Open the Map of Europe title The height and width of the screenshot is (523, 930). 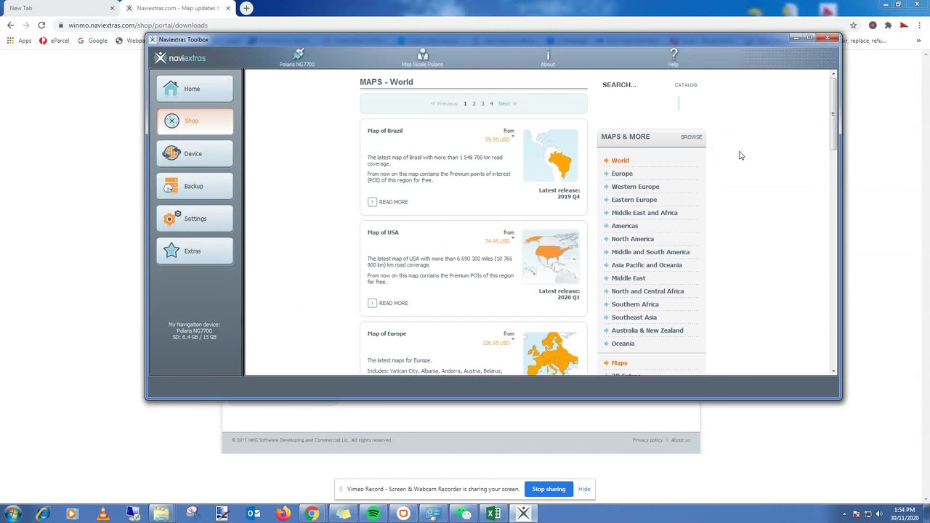pos(387,333)
